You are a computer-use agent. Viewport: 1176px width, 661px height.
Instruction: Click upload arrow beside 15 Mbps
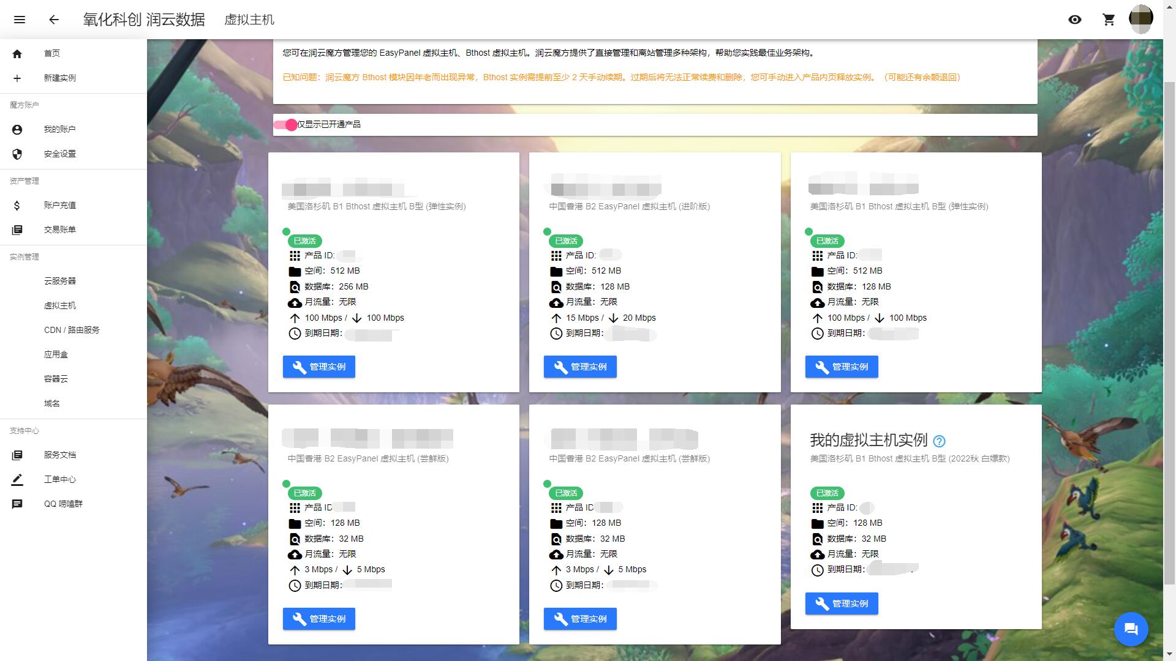(556, 318)
